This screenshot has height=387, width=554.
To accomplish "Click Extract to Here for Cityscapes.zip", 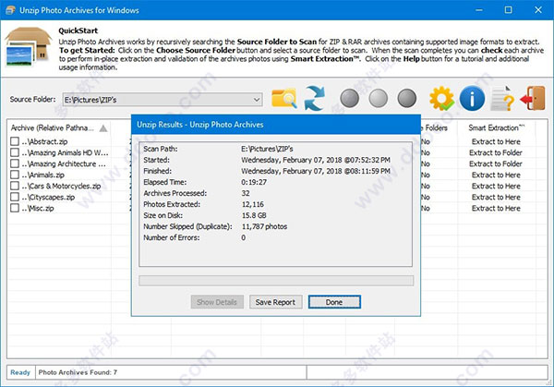I will pos(496,197).
